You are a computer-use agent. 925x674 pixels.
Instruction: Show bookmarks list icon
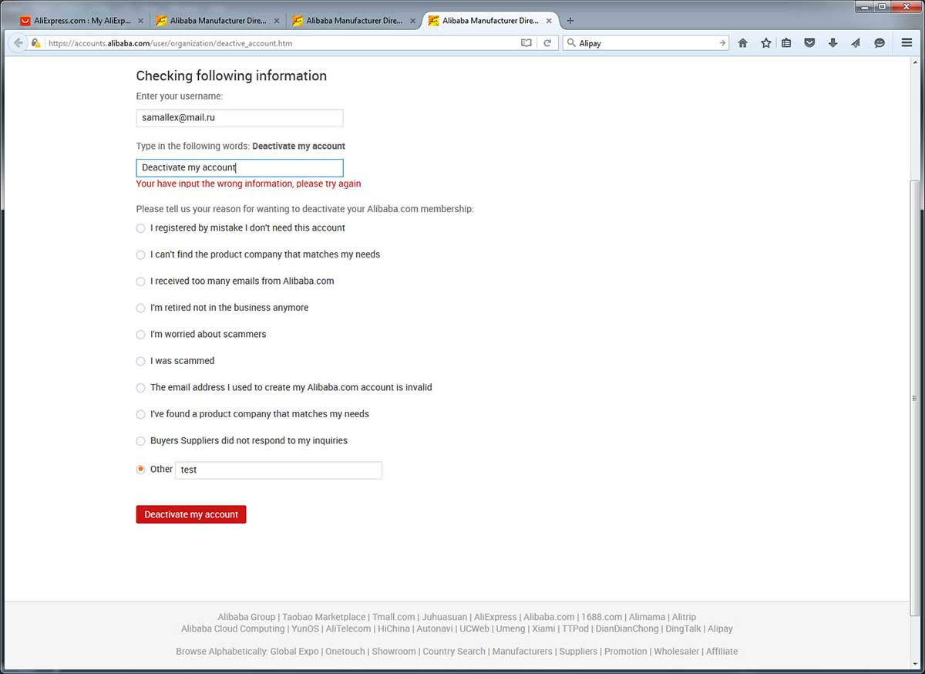click(x=786, y=43)
